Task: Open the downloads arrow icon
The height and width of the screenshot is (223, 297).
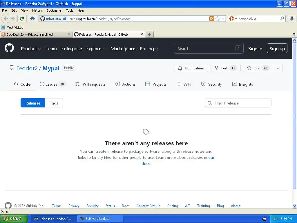Action: pos(292,19)
